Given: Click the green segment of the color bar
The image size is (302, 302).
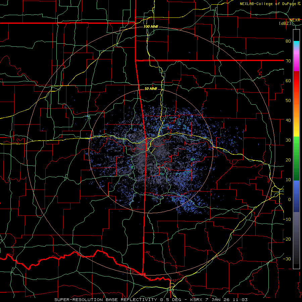Looking at the screenshot, I should 296,159.
